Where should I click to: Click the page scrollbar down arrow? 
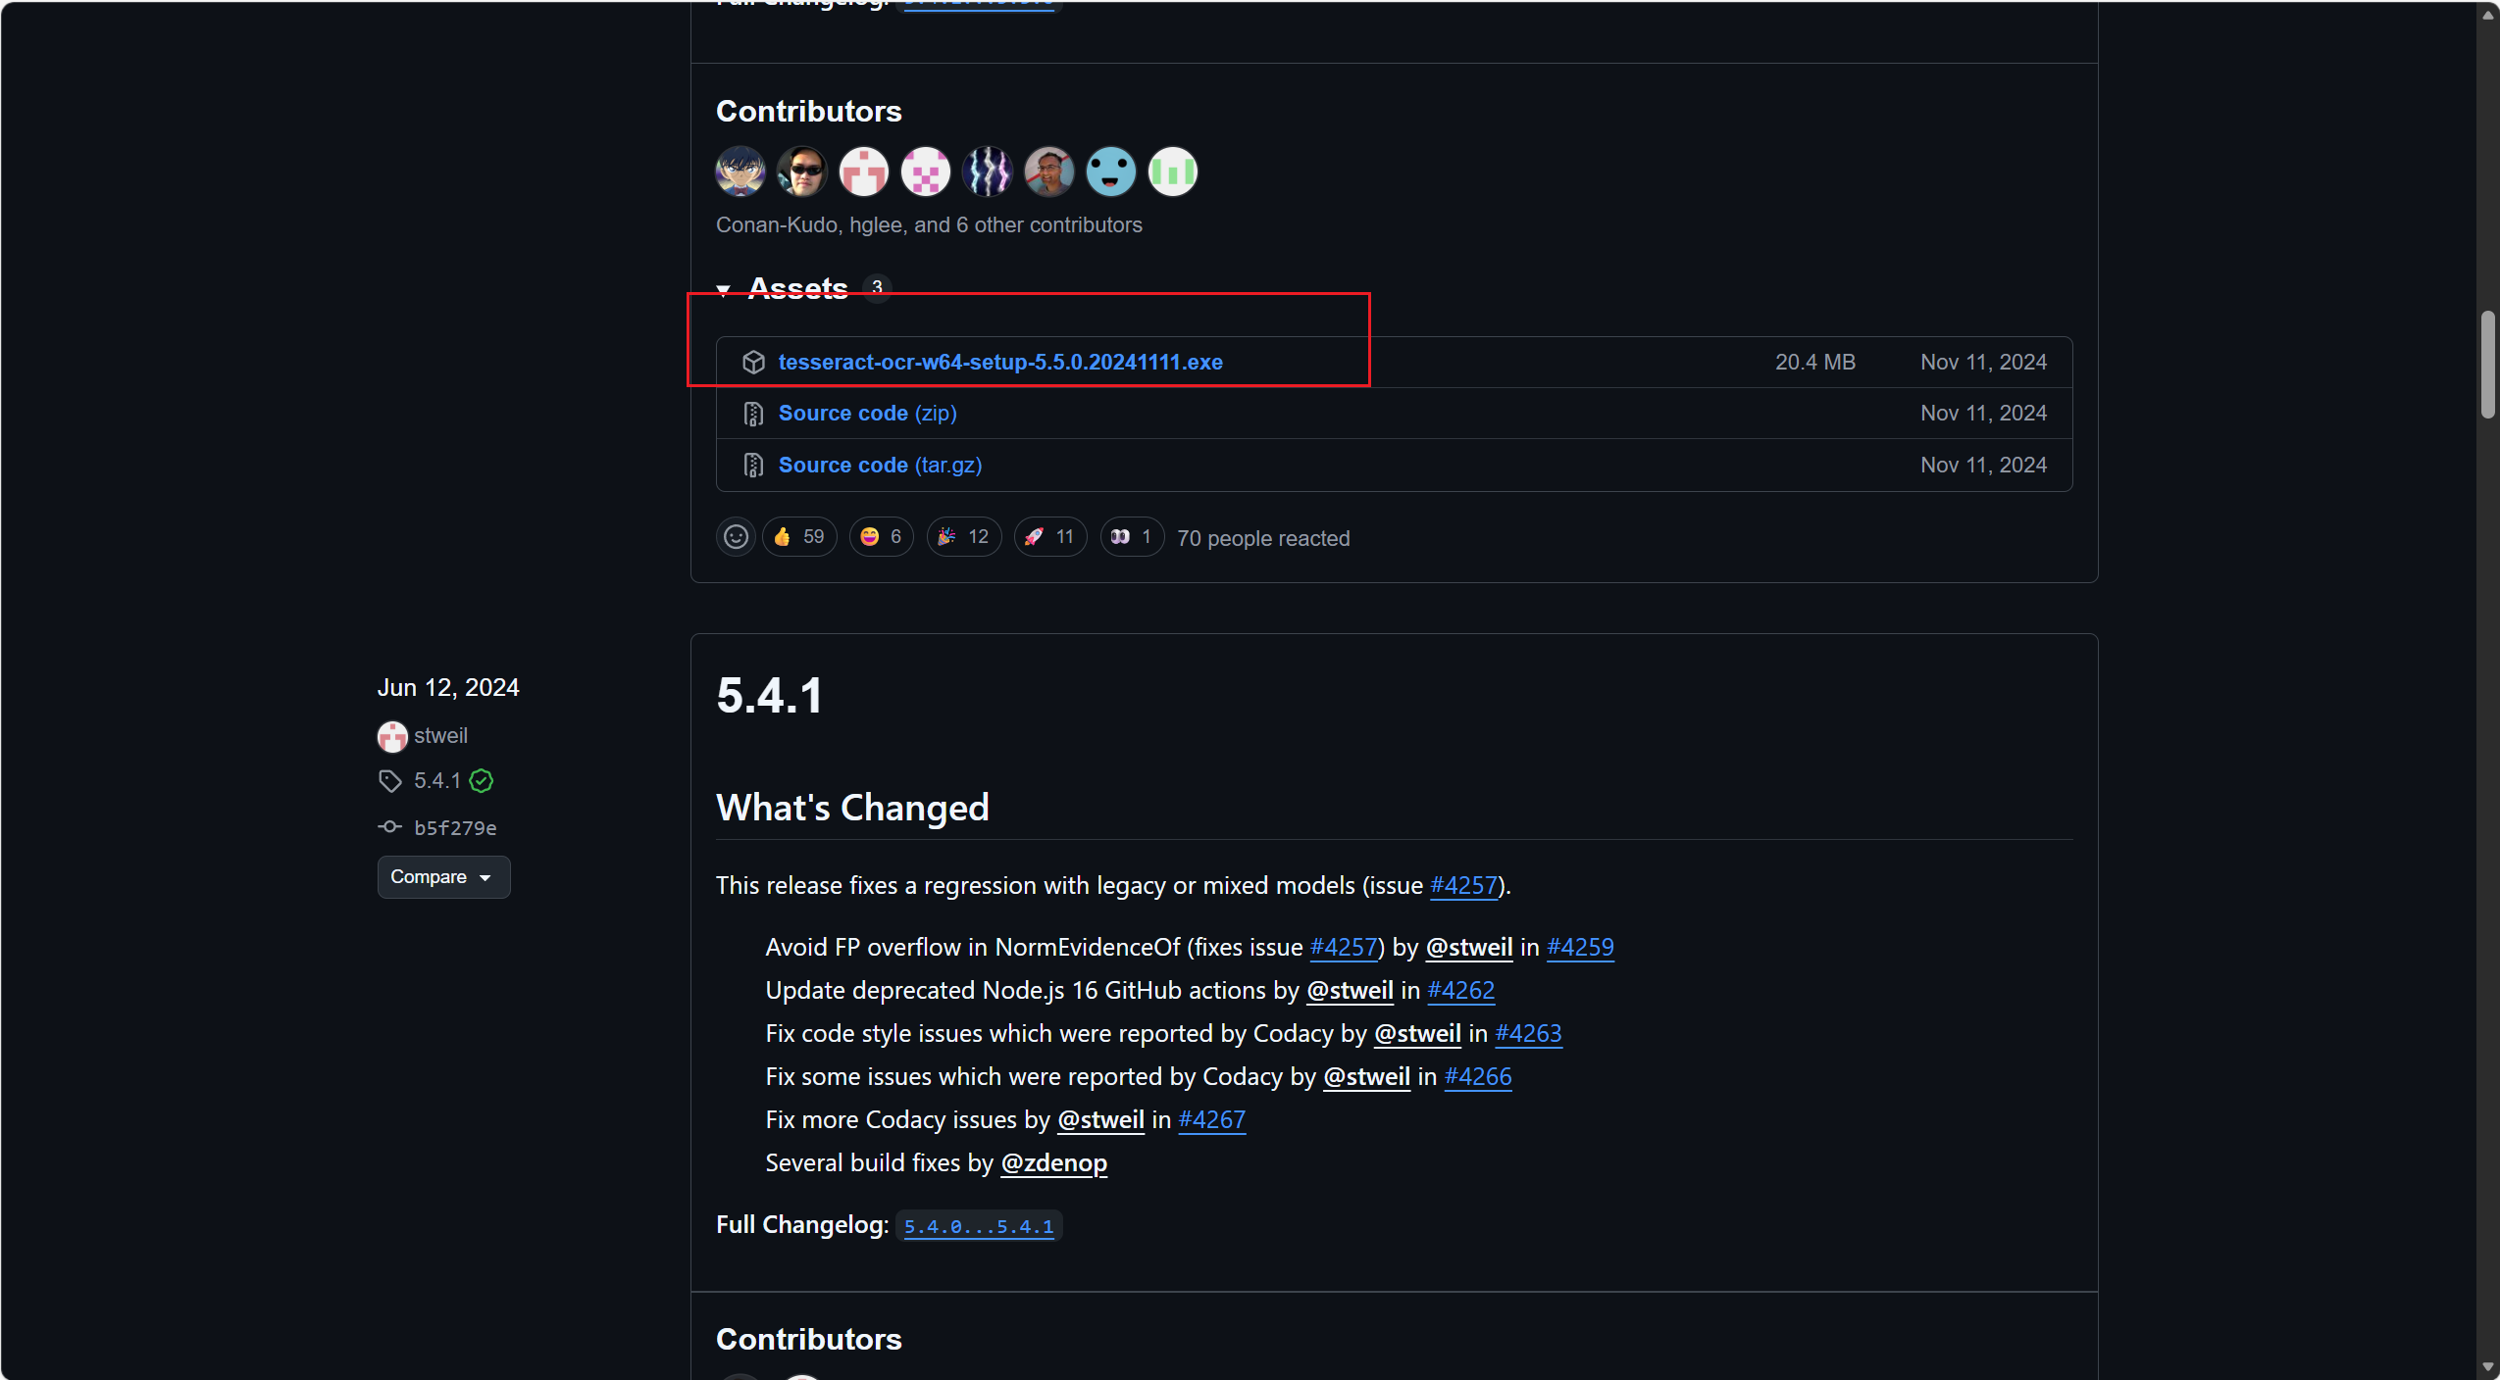pos(2487,1366)
